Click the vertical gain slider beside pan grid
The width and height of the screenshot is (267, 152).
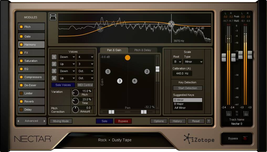click(158, 69)
